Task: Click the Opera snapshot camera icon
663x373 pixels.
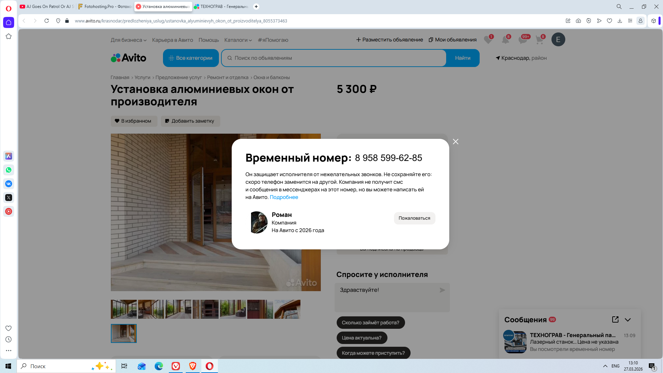Action: [578, 21]
